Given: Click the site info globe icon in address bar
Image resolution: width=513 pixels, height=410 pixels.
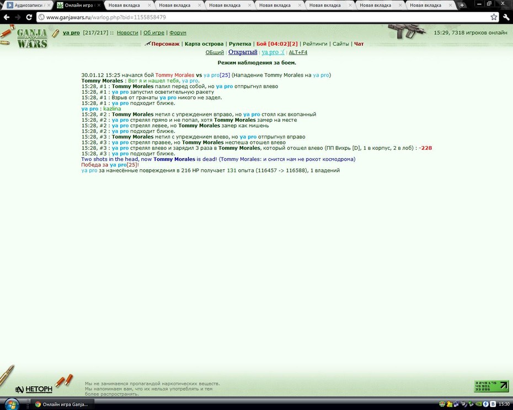Looking at the screenshot, I should [x=41, y=17].
